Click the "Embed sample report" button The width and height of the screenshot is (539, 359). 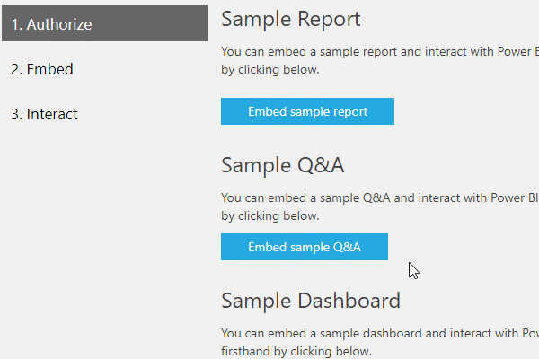307,111
